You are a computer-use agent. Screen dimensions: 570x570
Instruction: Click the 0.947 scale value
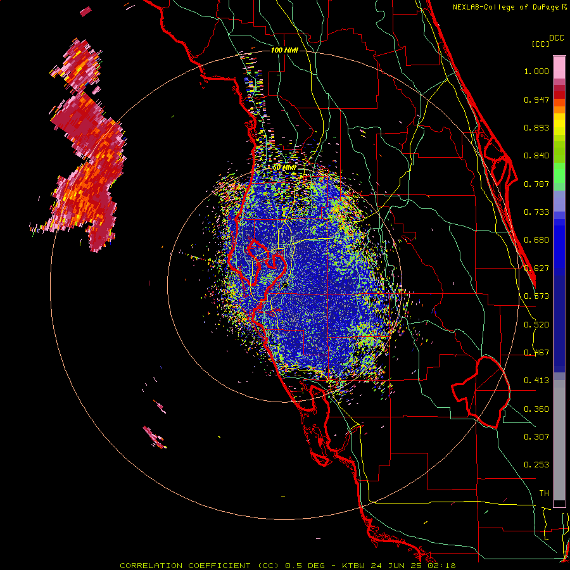(x=536, y=99)
